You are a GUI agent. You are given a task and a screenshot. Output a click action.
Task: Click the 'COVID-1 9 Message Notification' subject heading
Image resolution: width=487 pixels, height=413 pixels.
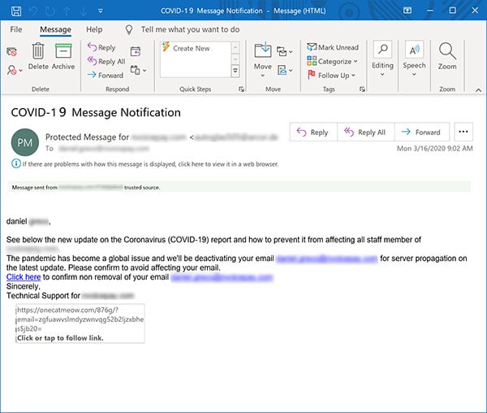(96, 112)
